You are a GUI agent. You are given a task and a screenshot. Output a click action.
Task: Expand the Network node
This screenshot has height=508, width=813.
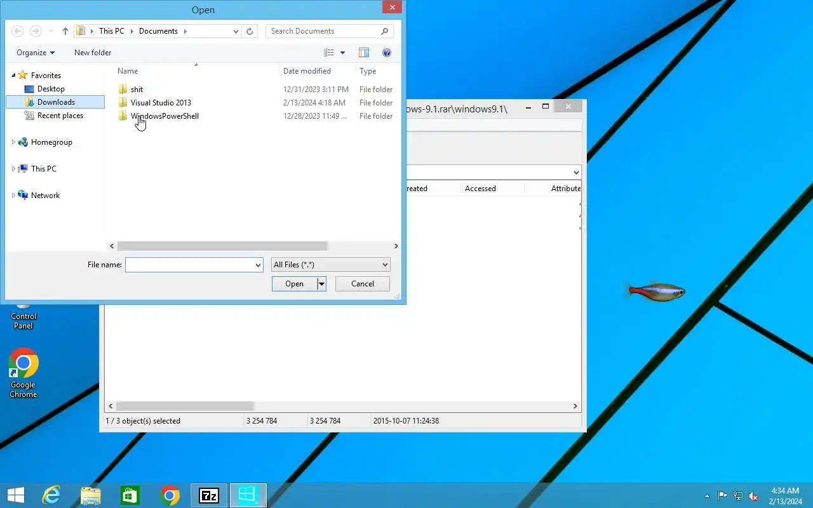pos(13,196)
